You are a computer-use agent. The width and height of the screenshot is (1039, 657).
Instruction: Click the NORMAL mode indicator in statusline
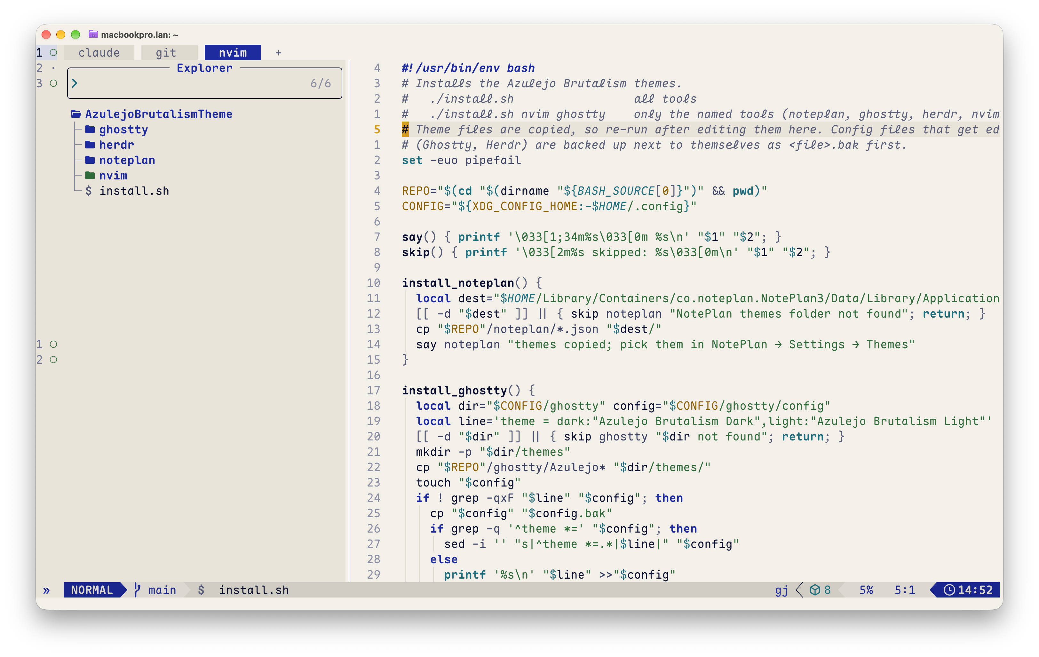point(92,590)
